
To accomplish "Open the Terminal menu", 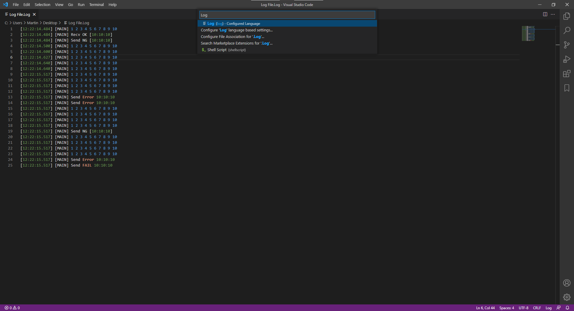I will [x=97, y=4].
